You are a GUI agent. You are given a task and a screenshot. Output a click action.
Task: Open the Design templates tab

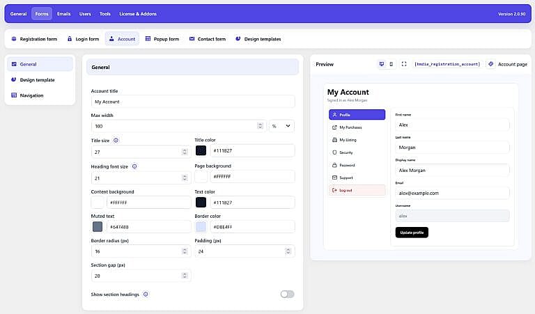point(258,39)
